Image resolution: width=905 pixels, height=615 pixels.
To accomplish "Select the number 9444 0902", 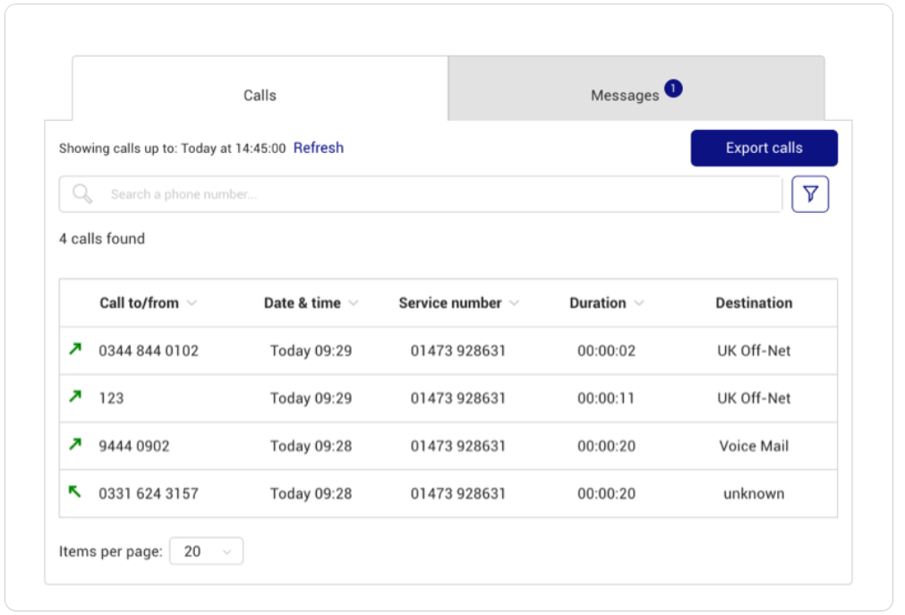I will (x=134, y=446).
